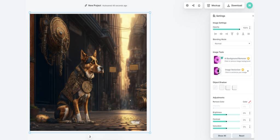Pick the Remove Color swatch
280x140 pixels.
[x=250, y=102]
